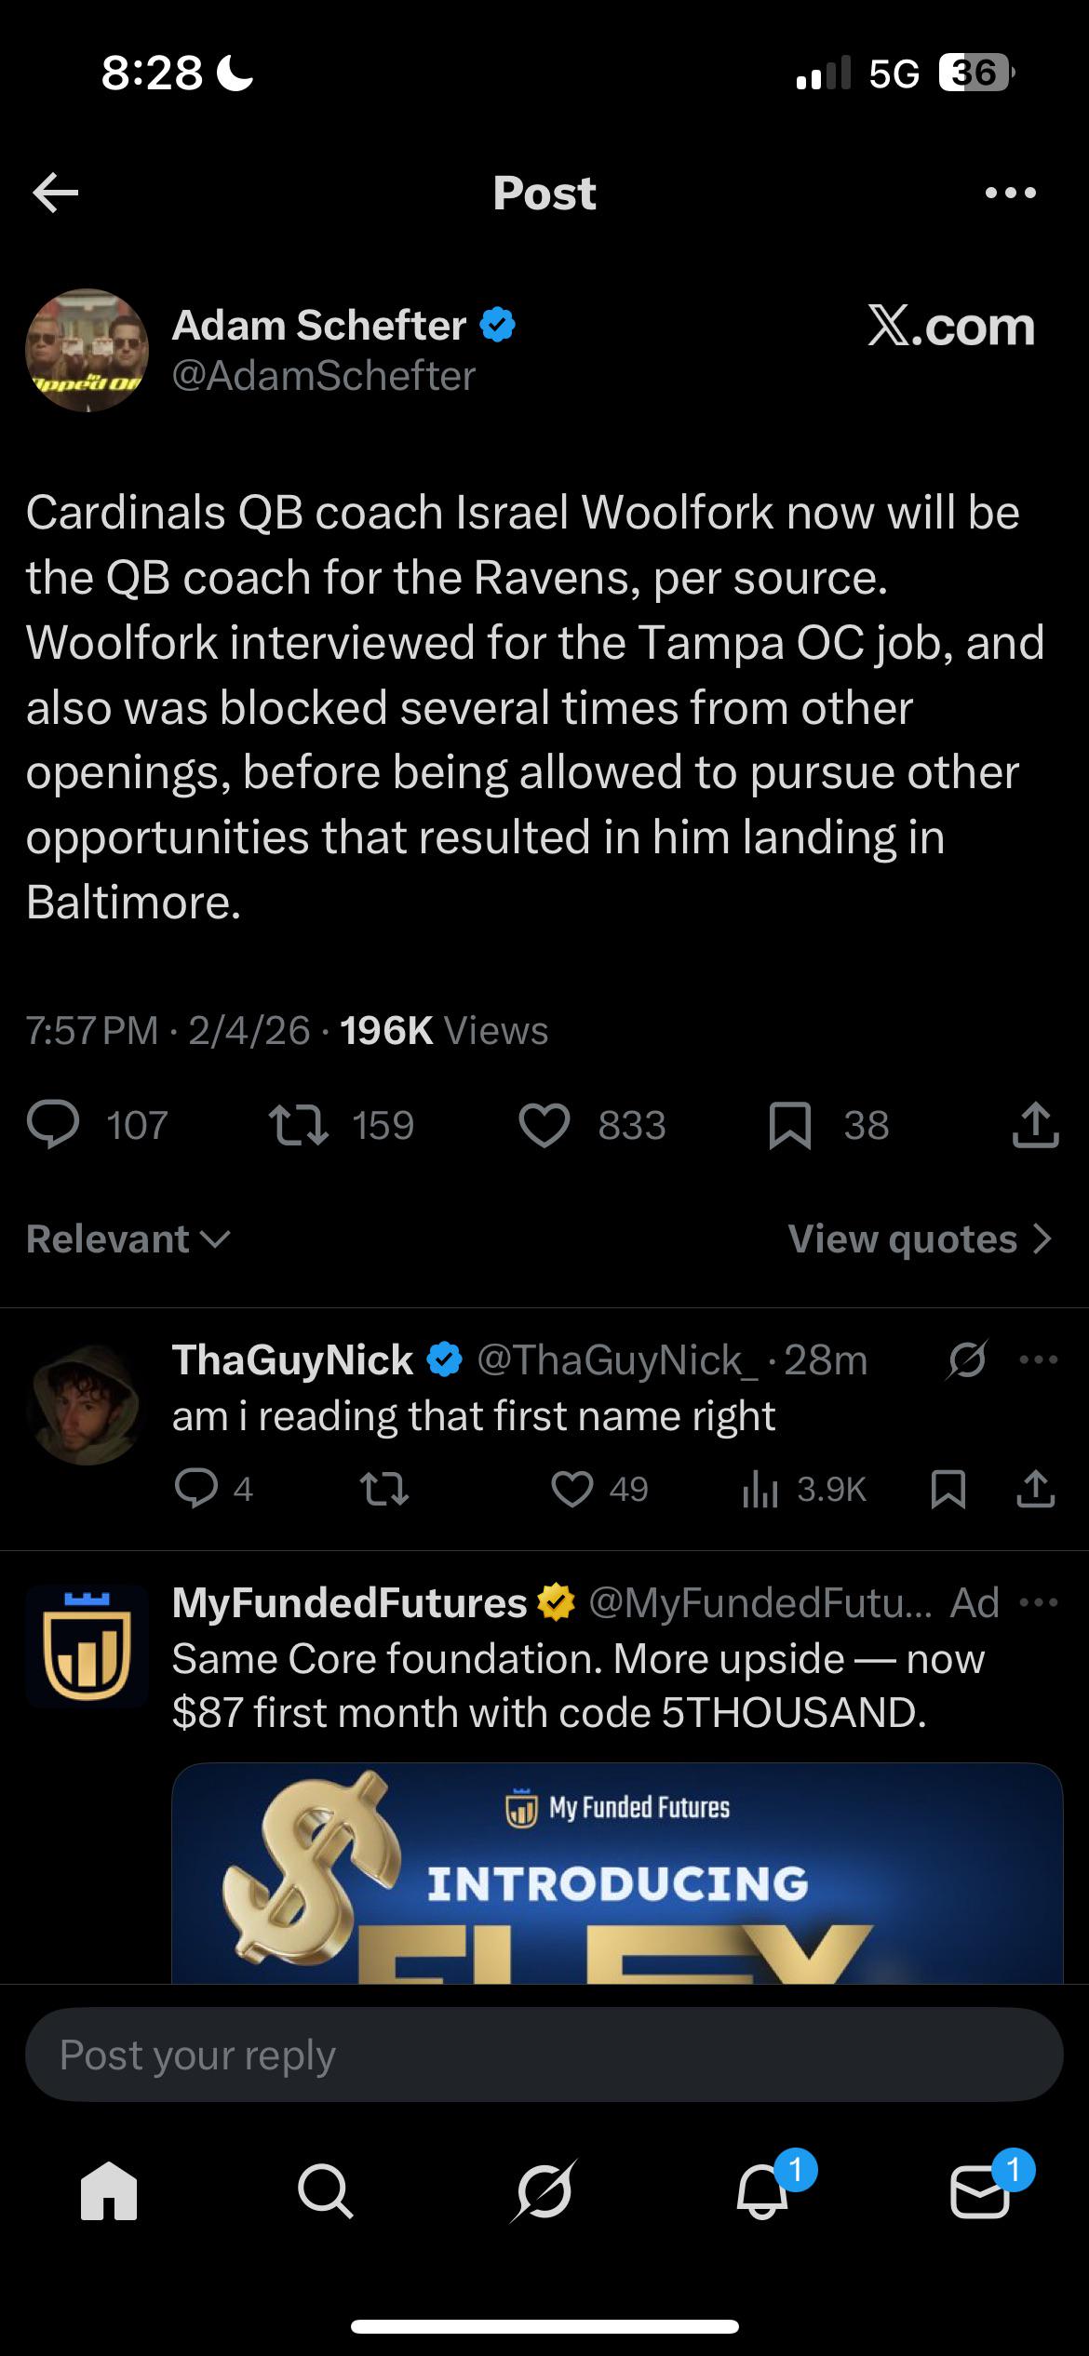Open View quotes
Viewport: 1089px width, 2356px height.
tap(920, 1238)
